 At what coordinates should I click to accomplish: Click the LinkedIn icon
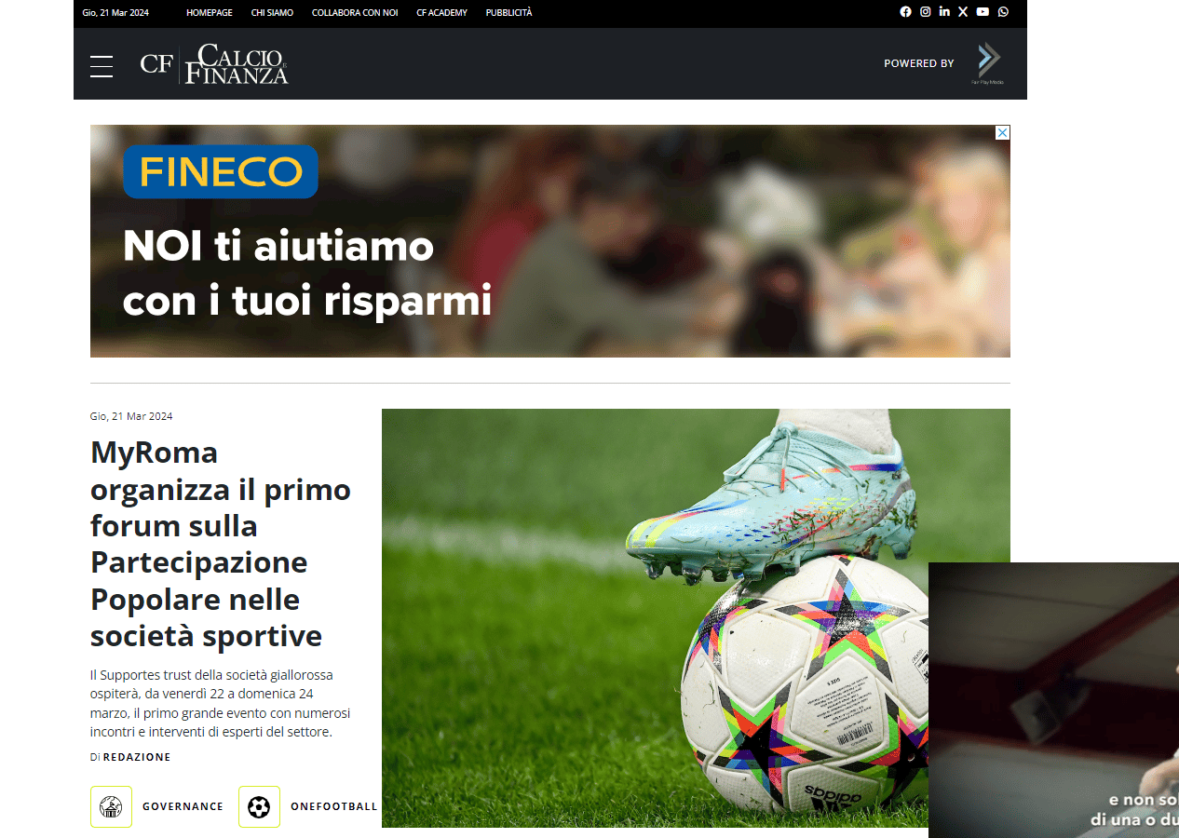(x=944, y=12)
